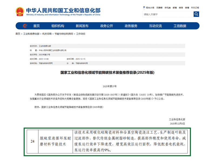
Task: Go to 工作动态 via breadcrumb
Action: tap(80, 34)
